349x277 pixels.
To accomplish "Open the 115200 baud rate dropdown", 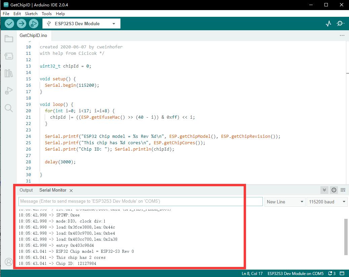I will pos(327,202).
